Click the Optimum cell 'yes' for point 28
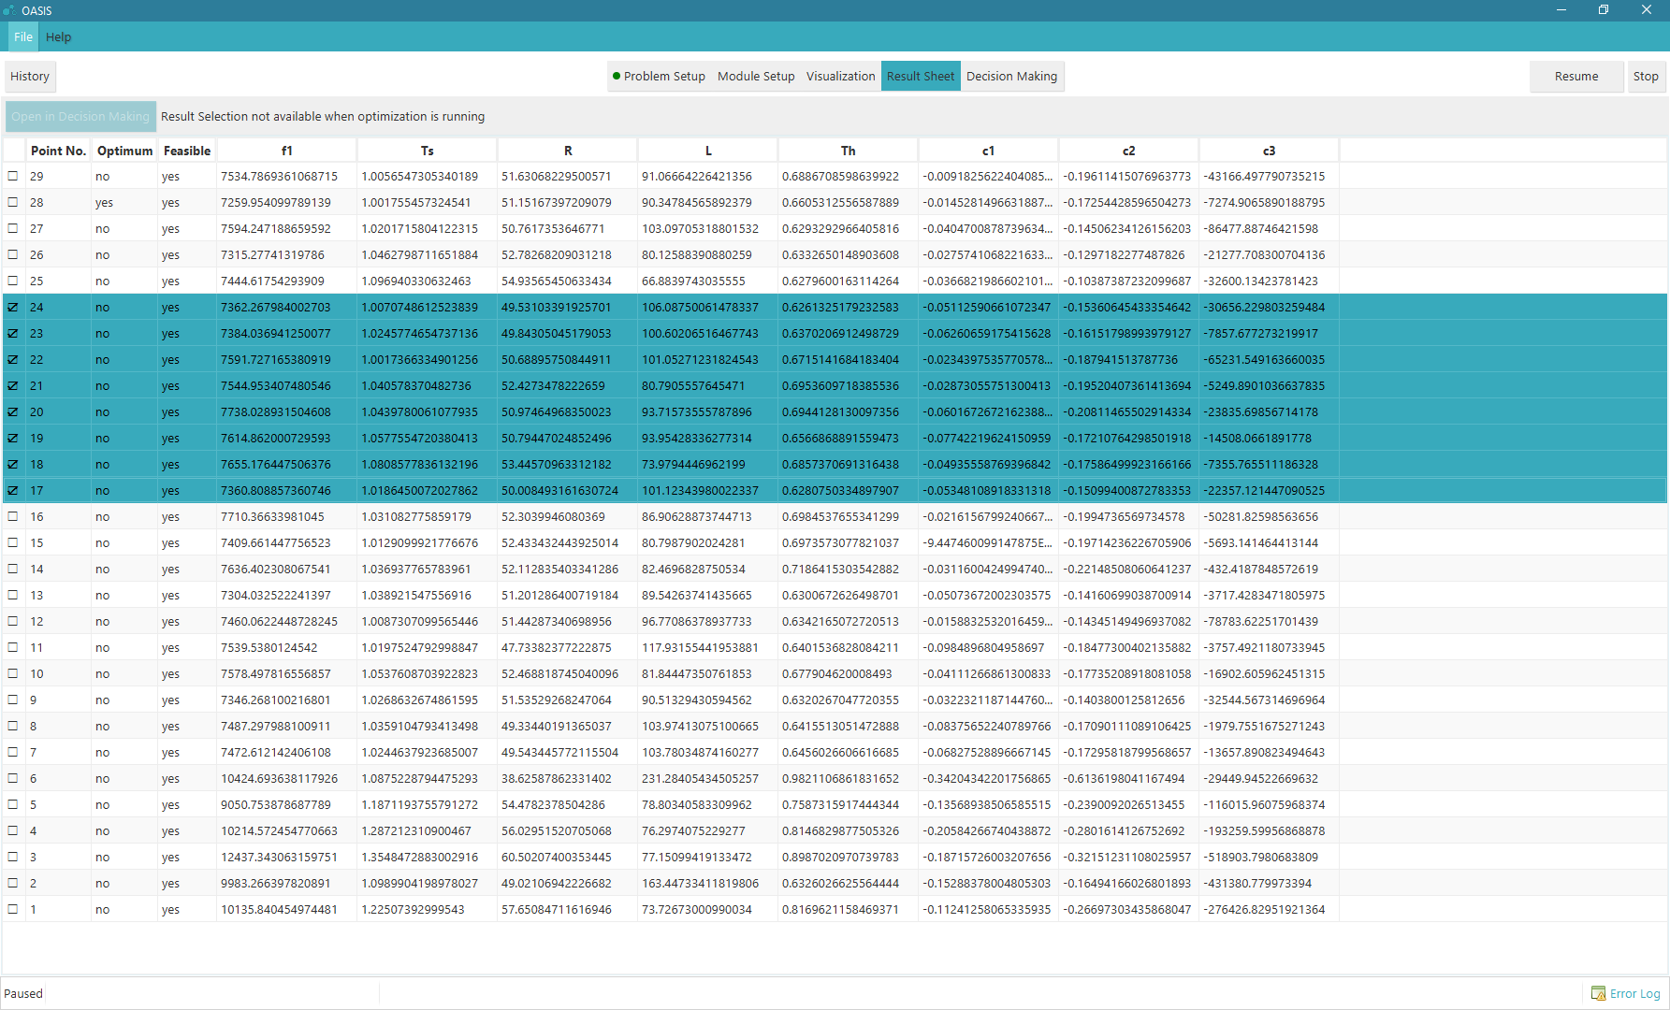The height and width of the screenshot is (1010, 1670). 104,202
